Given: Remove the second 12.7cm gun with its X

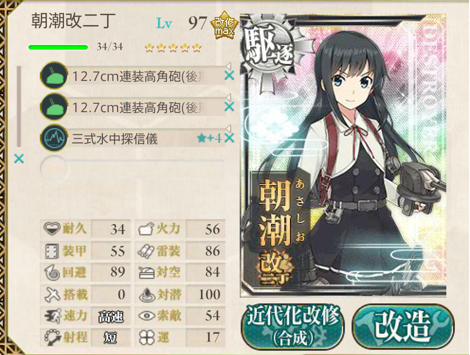Looking at the screenshot, I should [229, 106].
